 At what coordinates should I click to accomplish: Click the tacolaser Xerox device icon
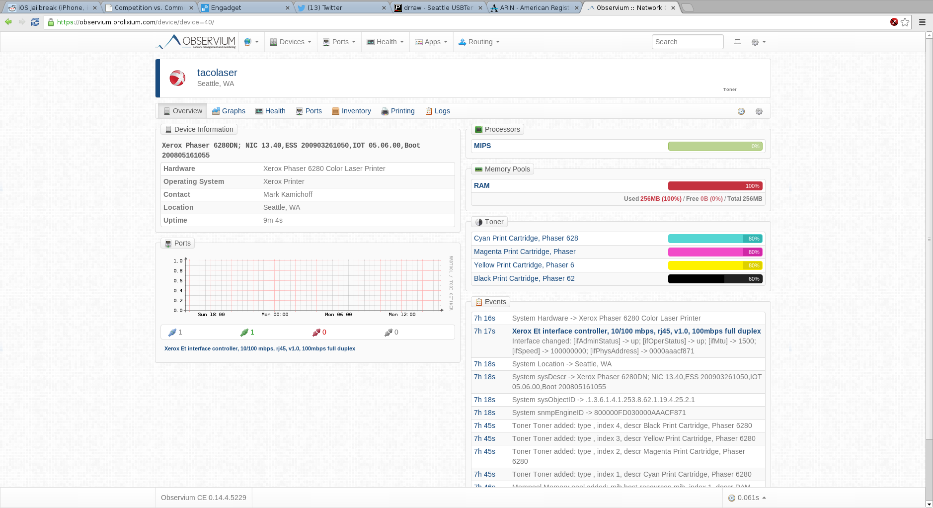point(177,78)
